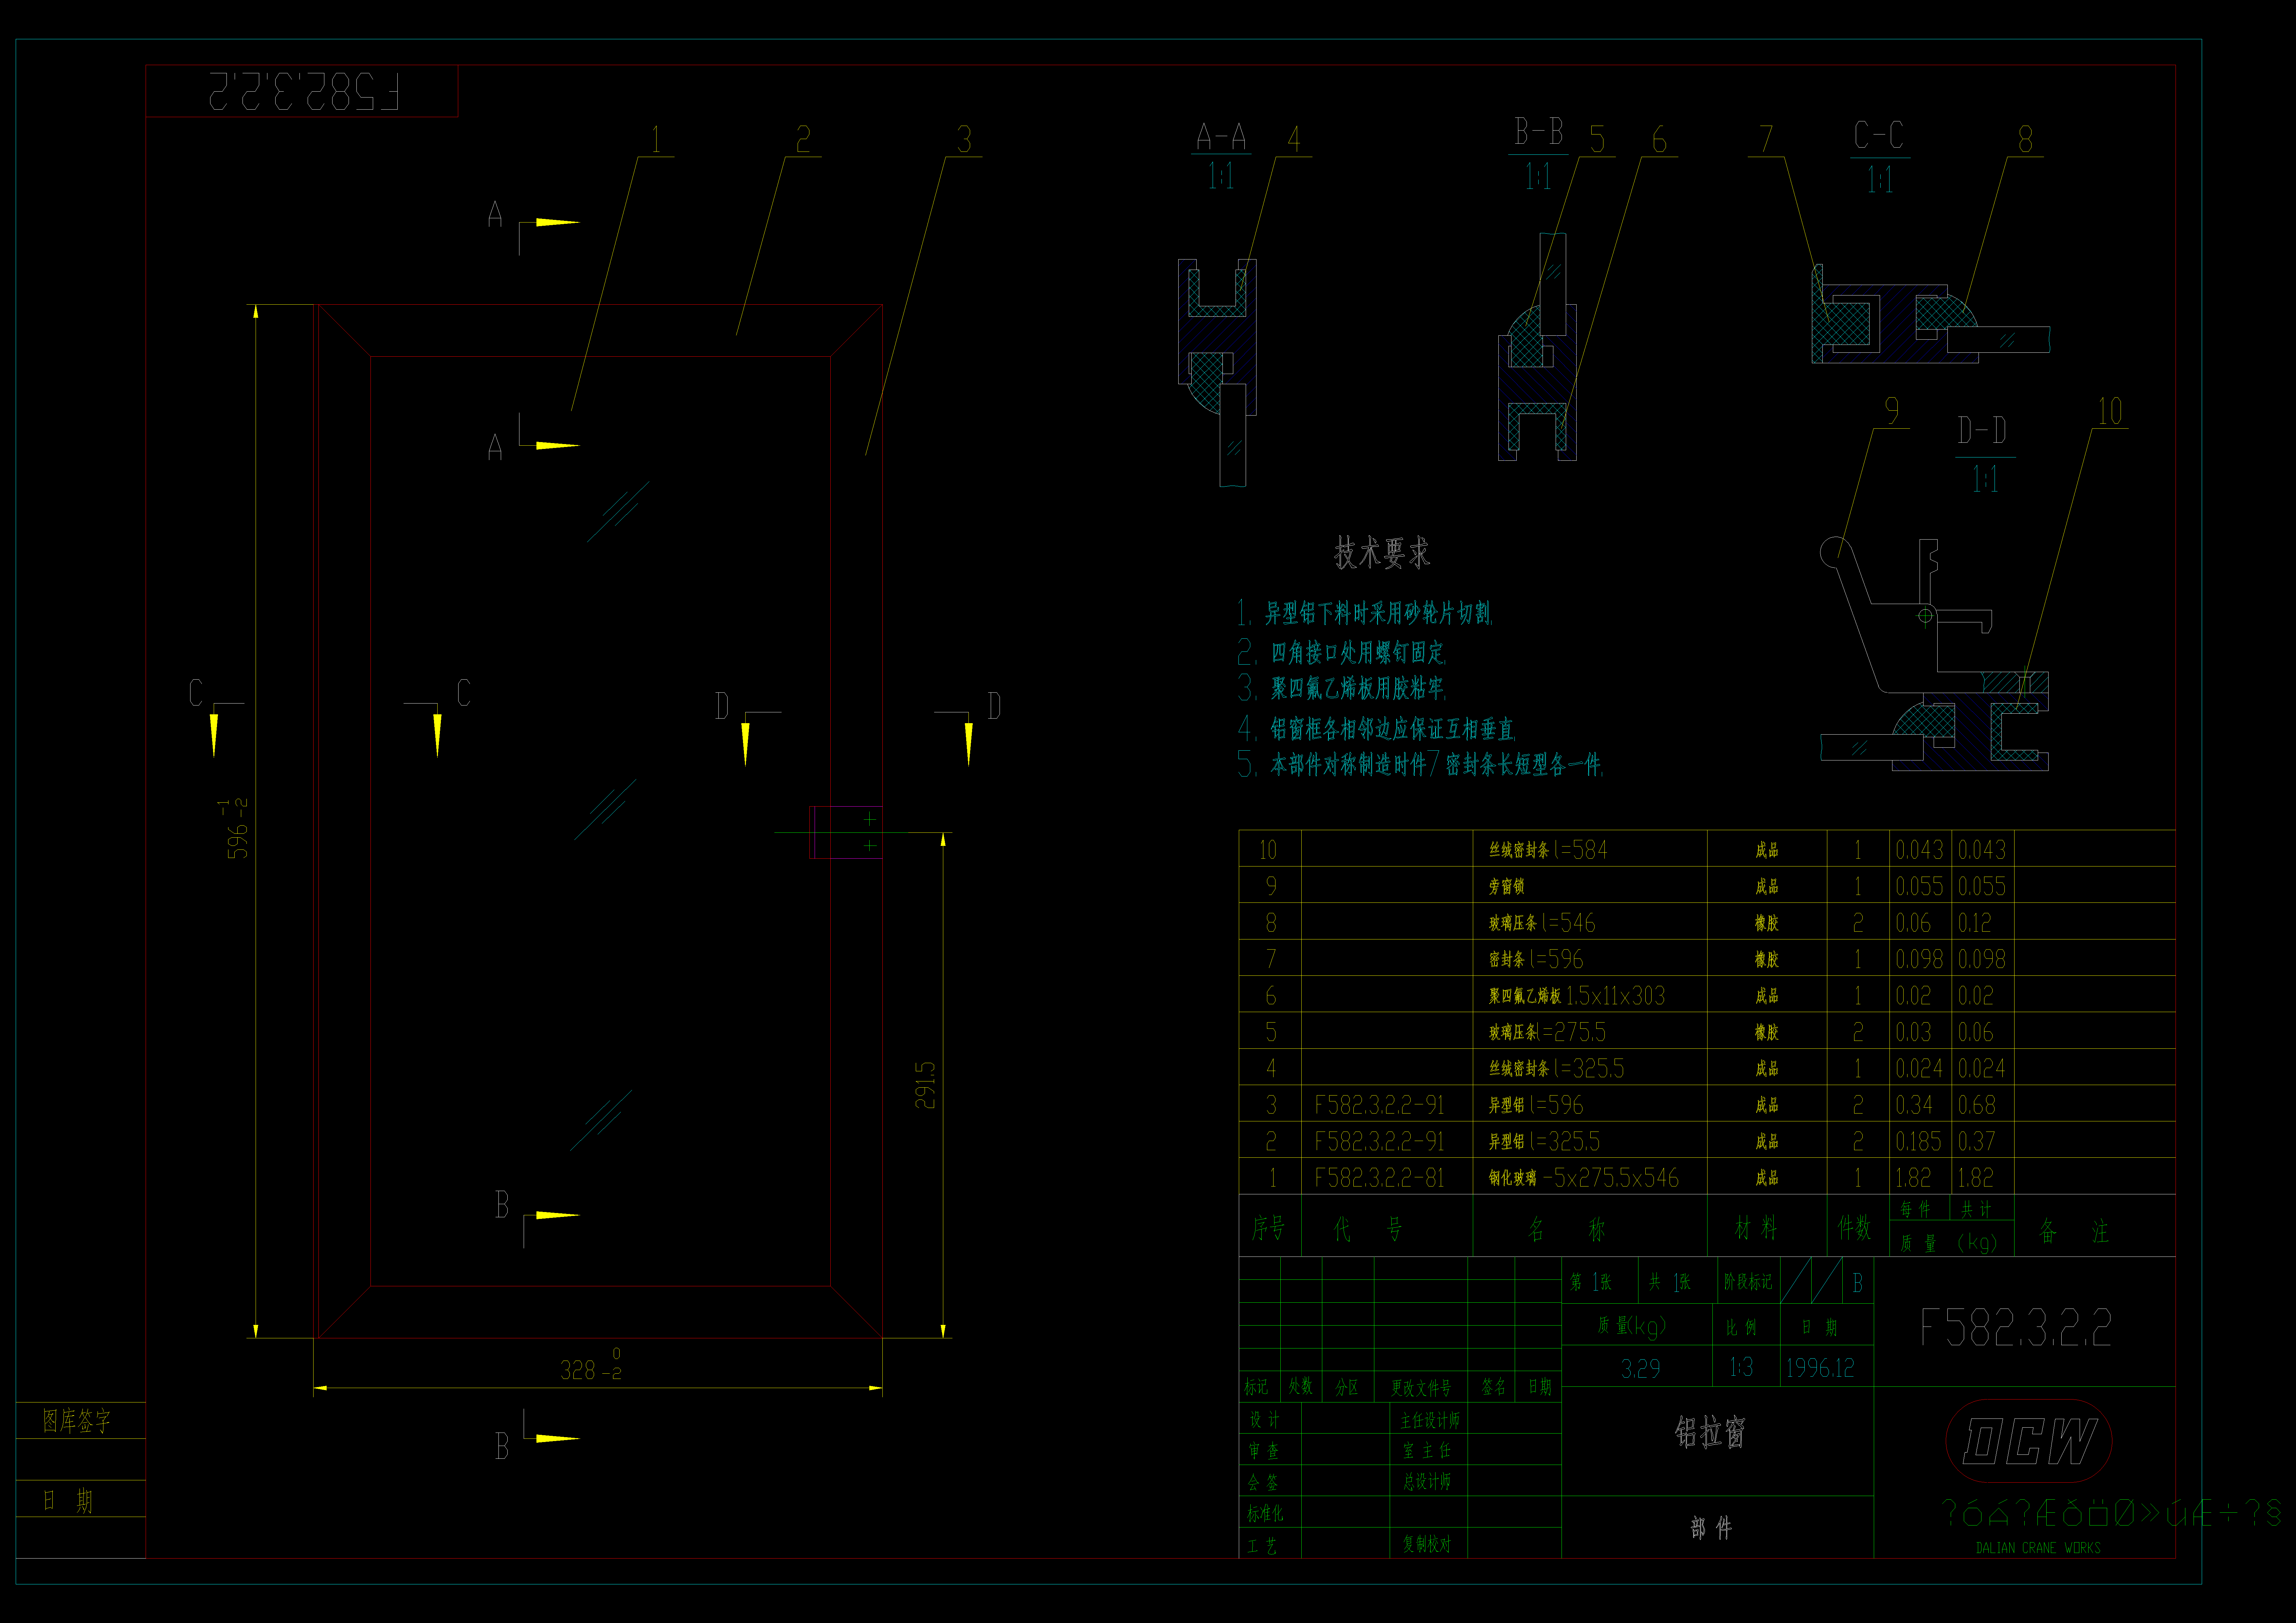Click the "总设计师" label
The height and width of the screenshot is (1623, 2296).
tap(1427, 1482)
